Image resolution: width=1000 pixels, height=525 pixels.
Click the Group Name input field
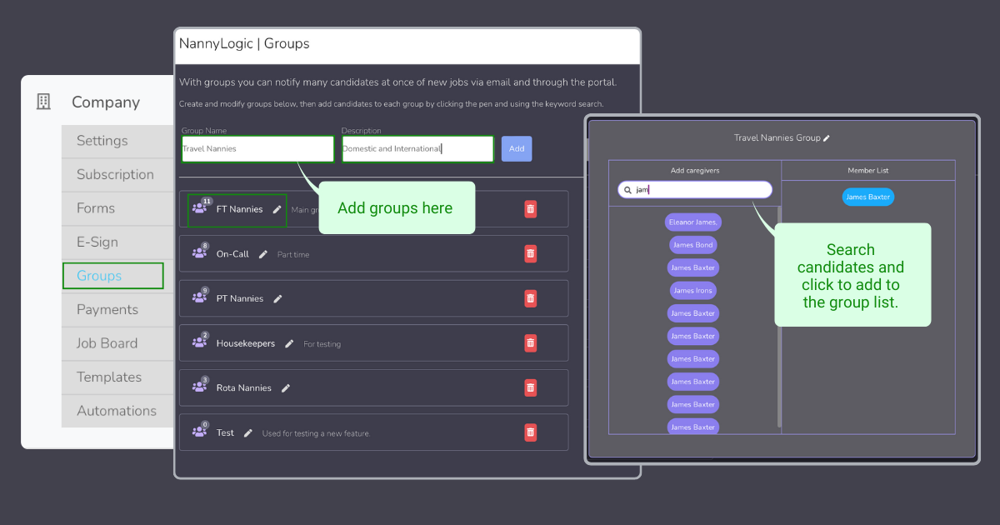point(257,149)
